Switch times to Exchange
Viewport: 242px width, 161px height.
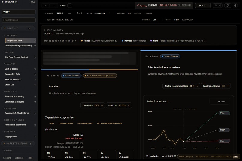(148, 13)
